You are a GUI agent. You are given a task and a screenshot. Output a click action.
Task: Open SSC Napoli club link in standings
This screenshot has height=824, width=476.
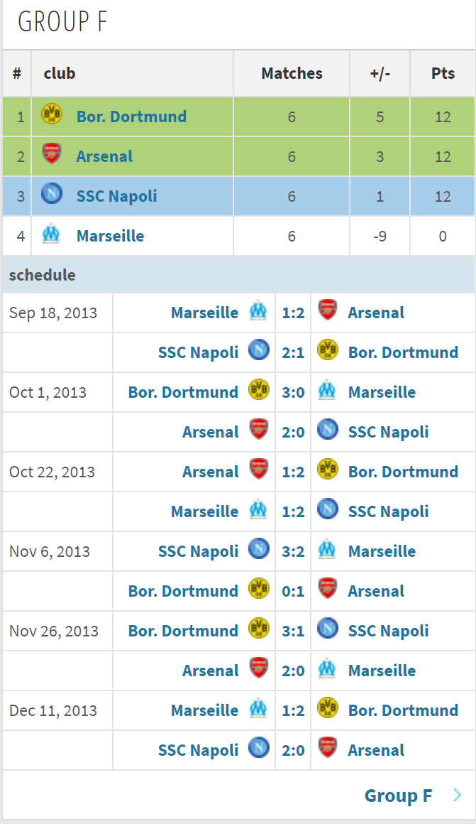117,196
